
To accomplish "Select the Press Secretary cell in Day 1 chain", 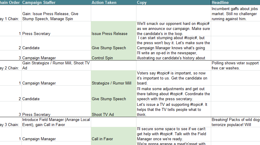I will coord(56,28).
